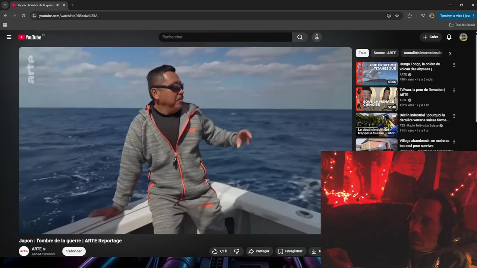Close the Japon YouTube tab
The width and height of the screenshot is (477, 268).
tap(64, 5)
